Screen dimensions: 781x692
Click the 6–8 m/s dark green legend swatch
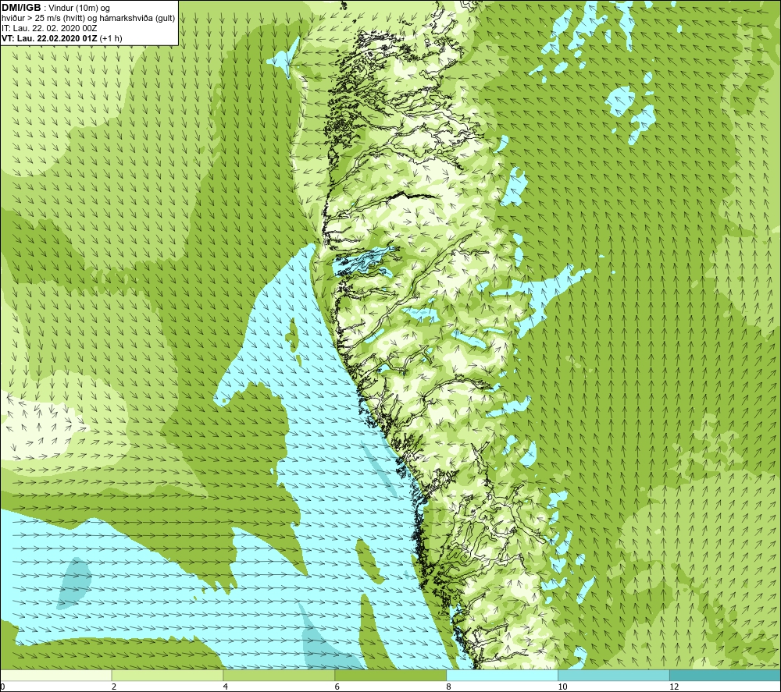point(390,675)
